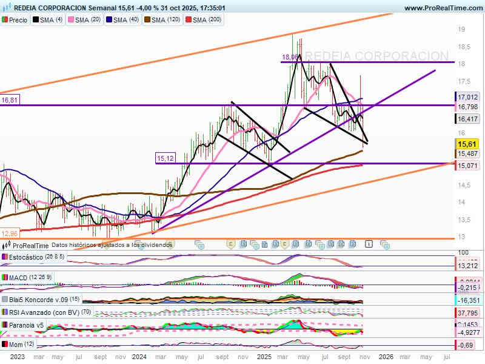Click the 15,12 support level label

pyautogui.click(x=166, y=158)
